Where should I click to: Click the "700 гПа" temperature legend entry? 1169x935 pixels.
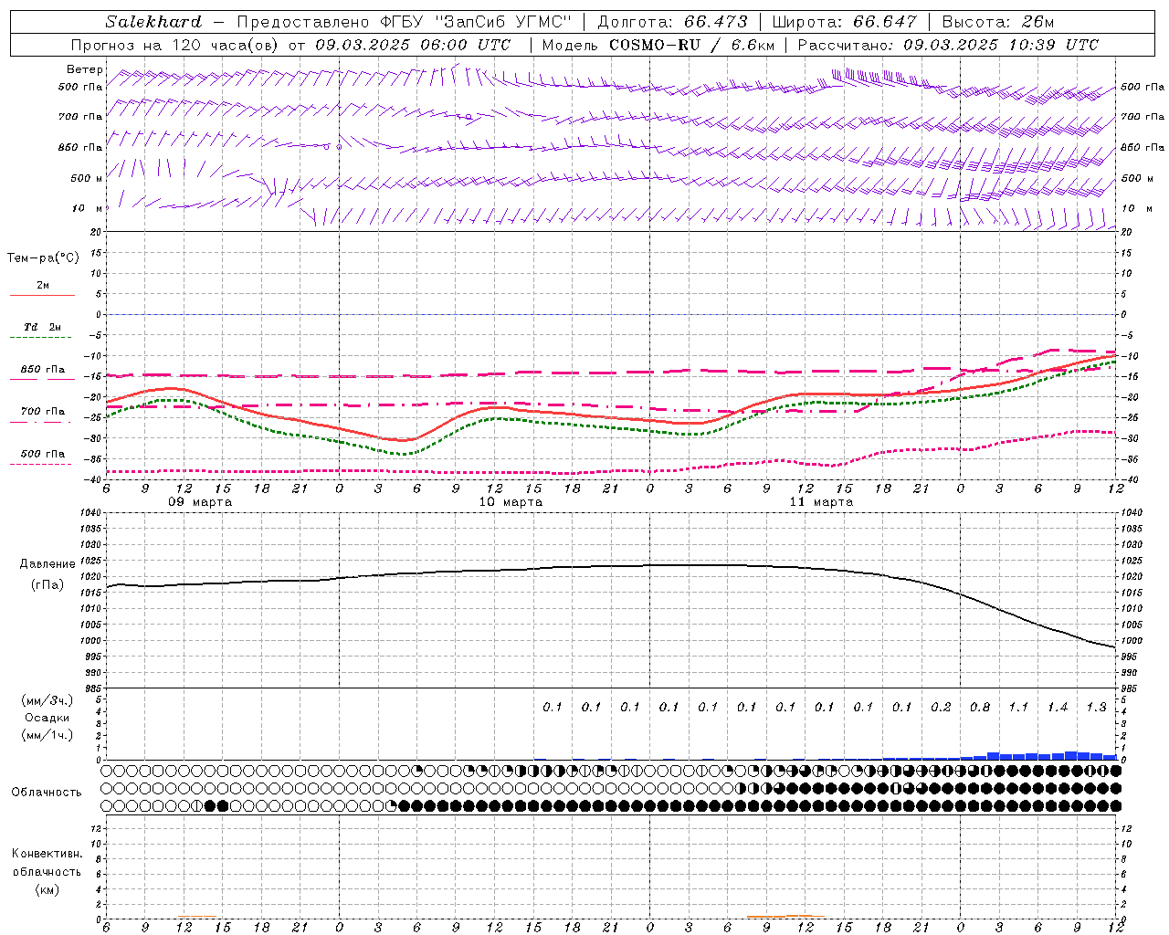(43, 412)
